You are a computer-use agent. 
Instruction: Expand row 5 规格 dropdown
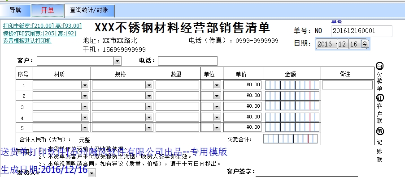(x=149, y=127)
